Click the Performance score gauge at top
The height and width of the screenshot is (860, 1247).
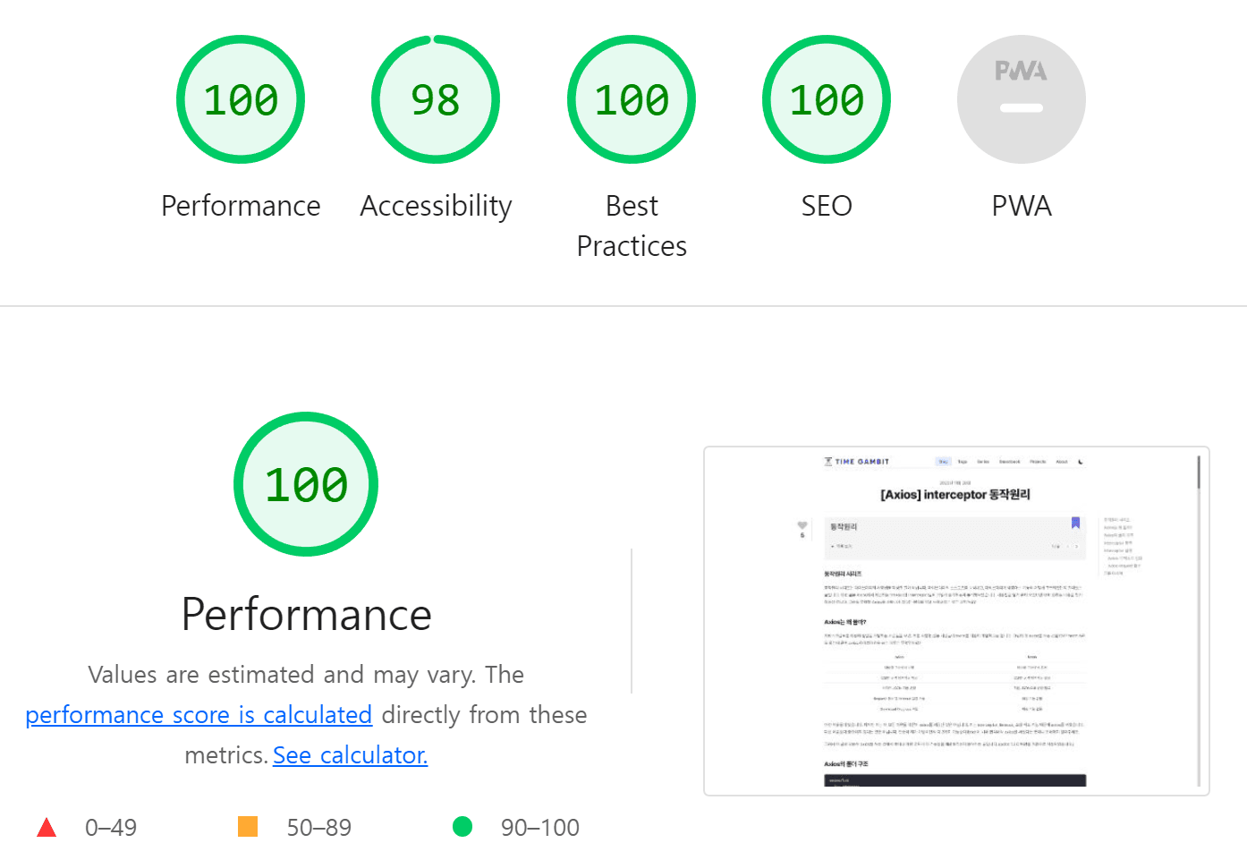(241, 99)
